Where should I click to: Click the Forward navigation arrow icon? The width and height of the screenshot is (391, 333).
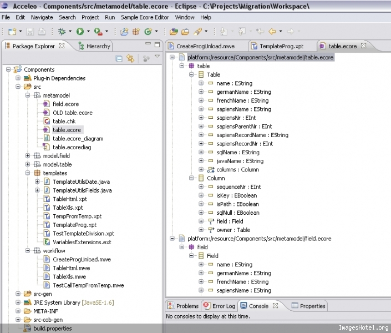coord(291,32)
